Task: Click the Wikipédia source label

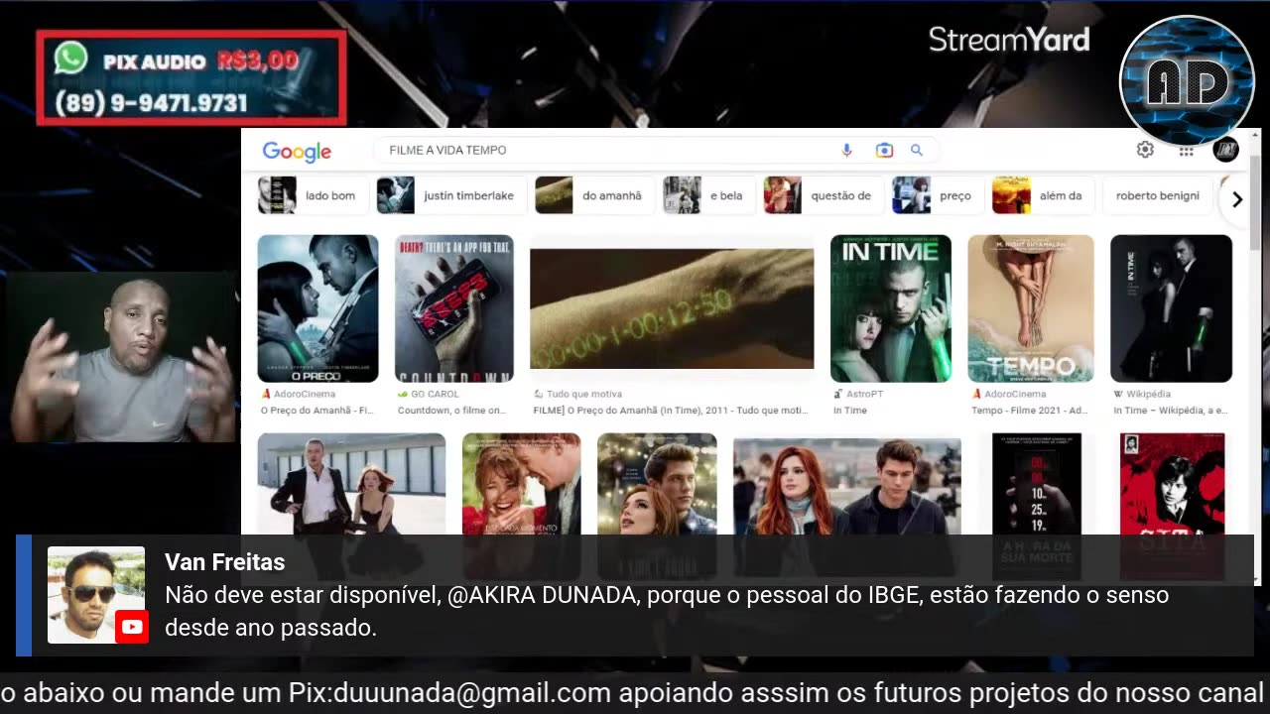Action: [x=1141, y=394]
